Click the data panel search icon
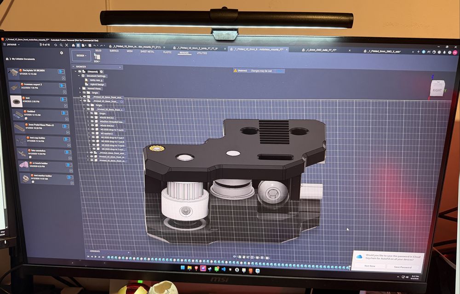The width and height of the screenshot is (460, 294). pos(61,45)
